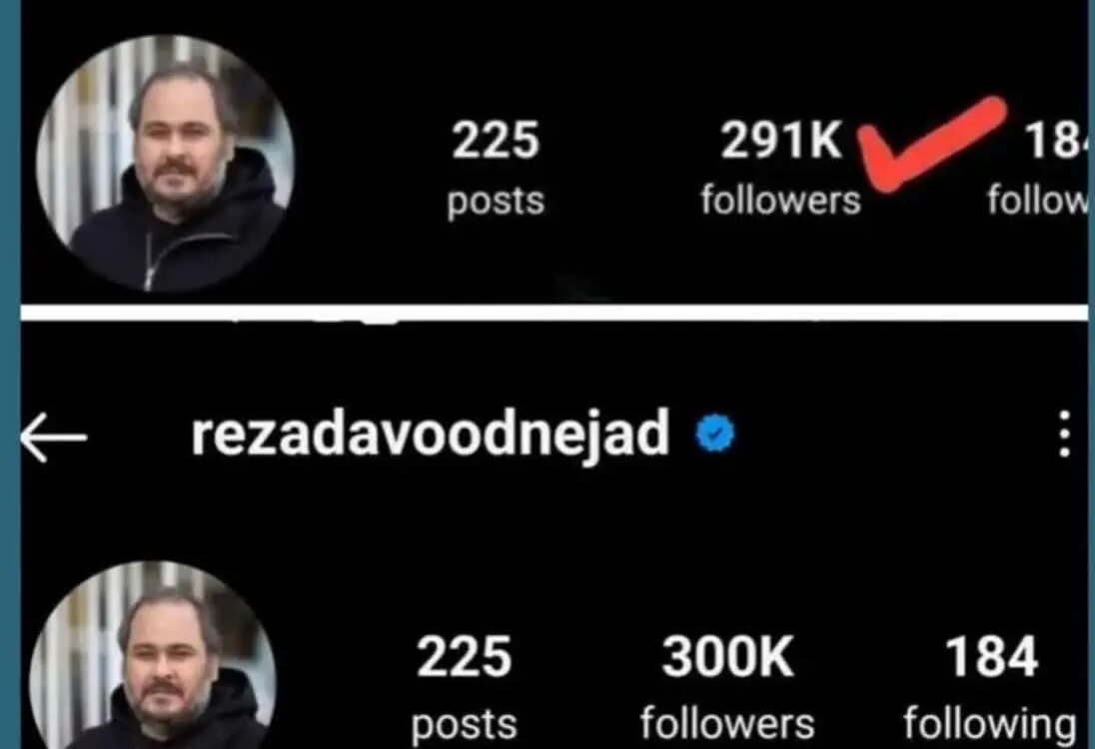Click the 'followers' label under 291K
Screen dimensions: 1095x749
point(780,201)
